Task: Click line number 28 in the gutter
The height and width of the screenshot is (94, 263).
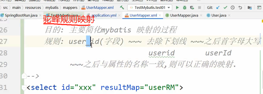Action: click(x=4, y=53)
